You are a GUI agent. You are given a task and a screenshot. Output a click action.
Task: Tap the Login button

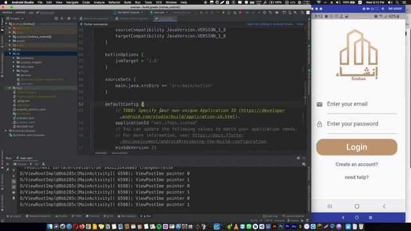click(357, 147)
